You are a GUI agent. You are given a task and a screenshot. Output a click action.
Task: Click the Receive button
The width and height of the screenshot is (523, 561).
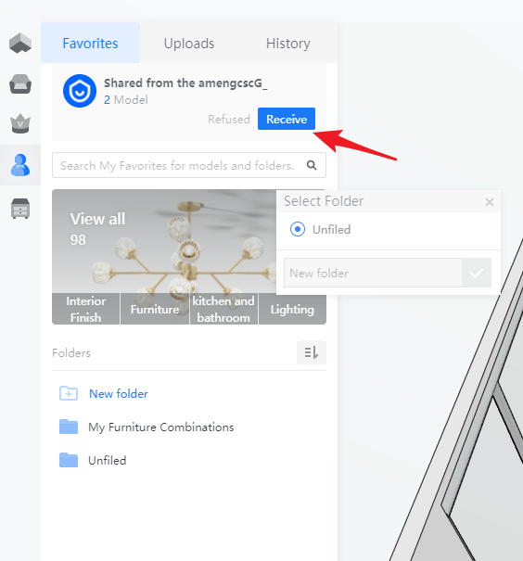click(287, 119)
